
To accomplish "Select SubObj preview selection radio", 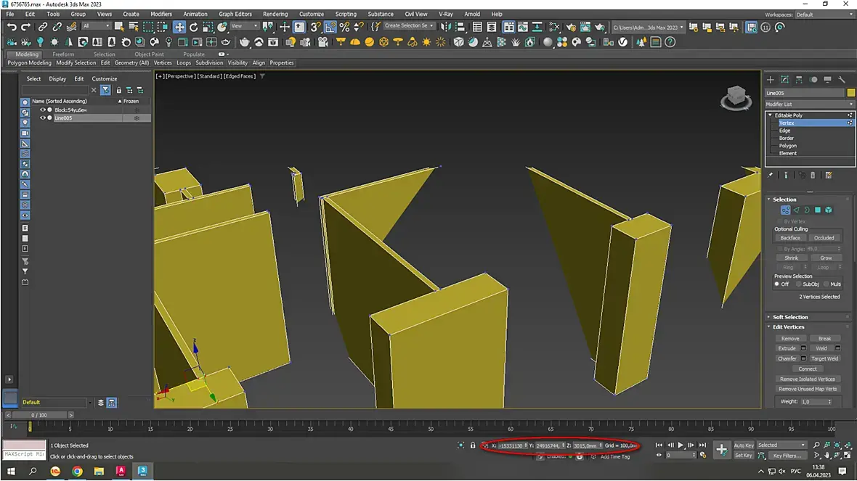I will point(797,284).
